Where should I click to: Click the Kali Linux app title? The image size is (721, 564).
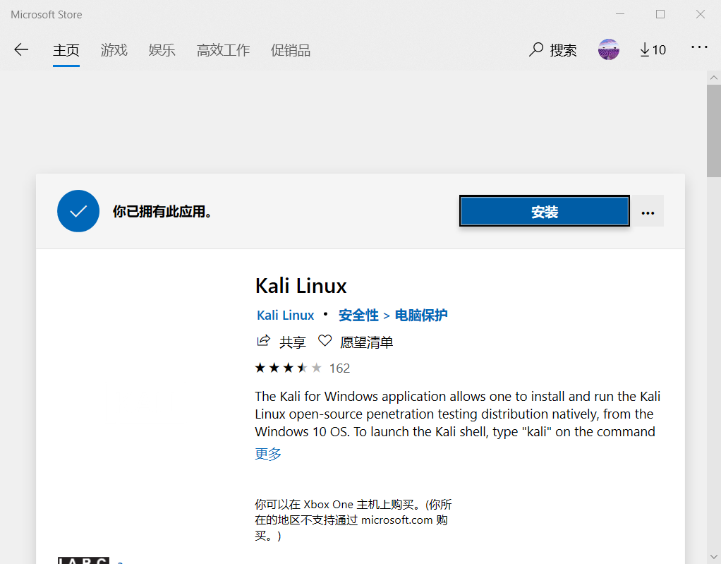(301, 286)
